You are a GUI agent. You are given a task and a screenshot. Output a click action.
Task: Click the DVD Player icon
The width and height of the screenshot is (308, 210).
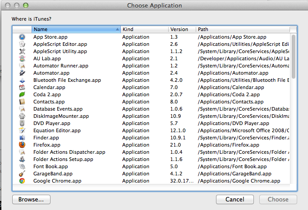click(22, 123)
